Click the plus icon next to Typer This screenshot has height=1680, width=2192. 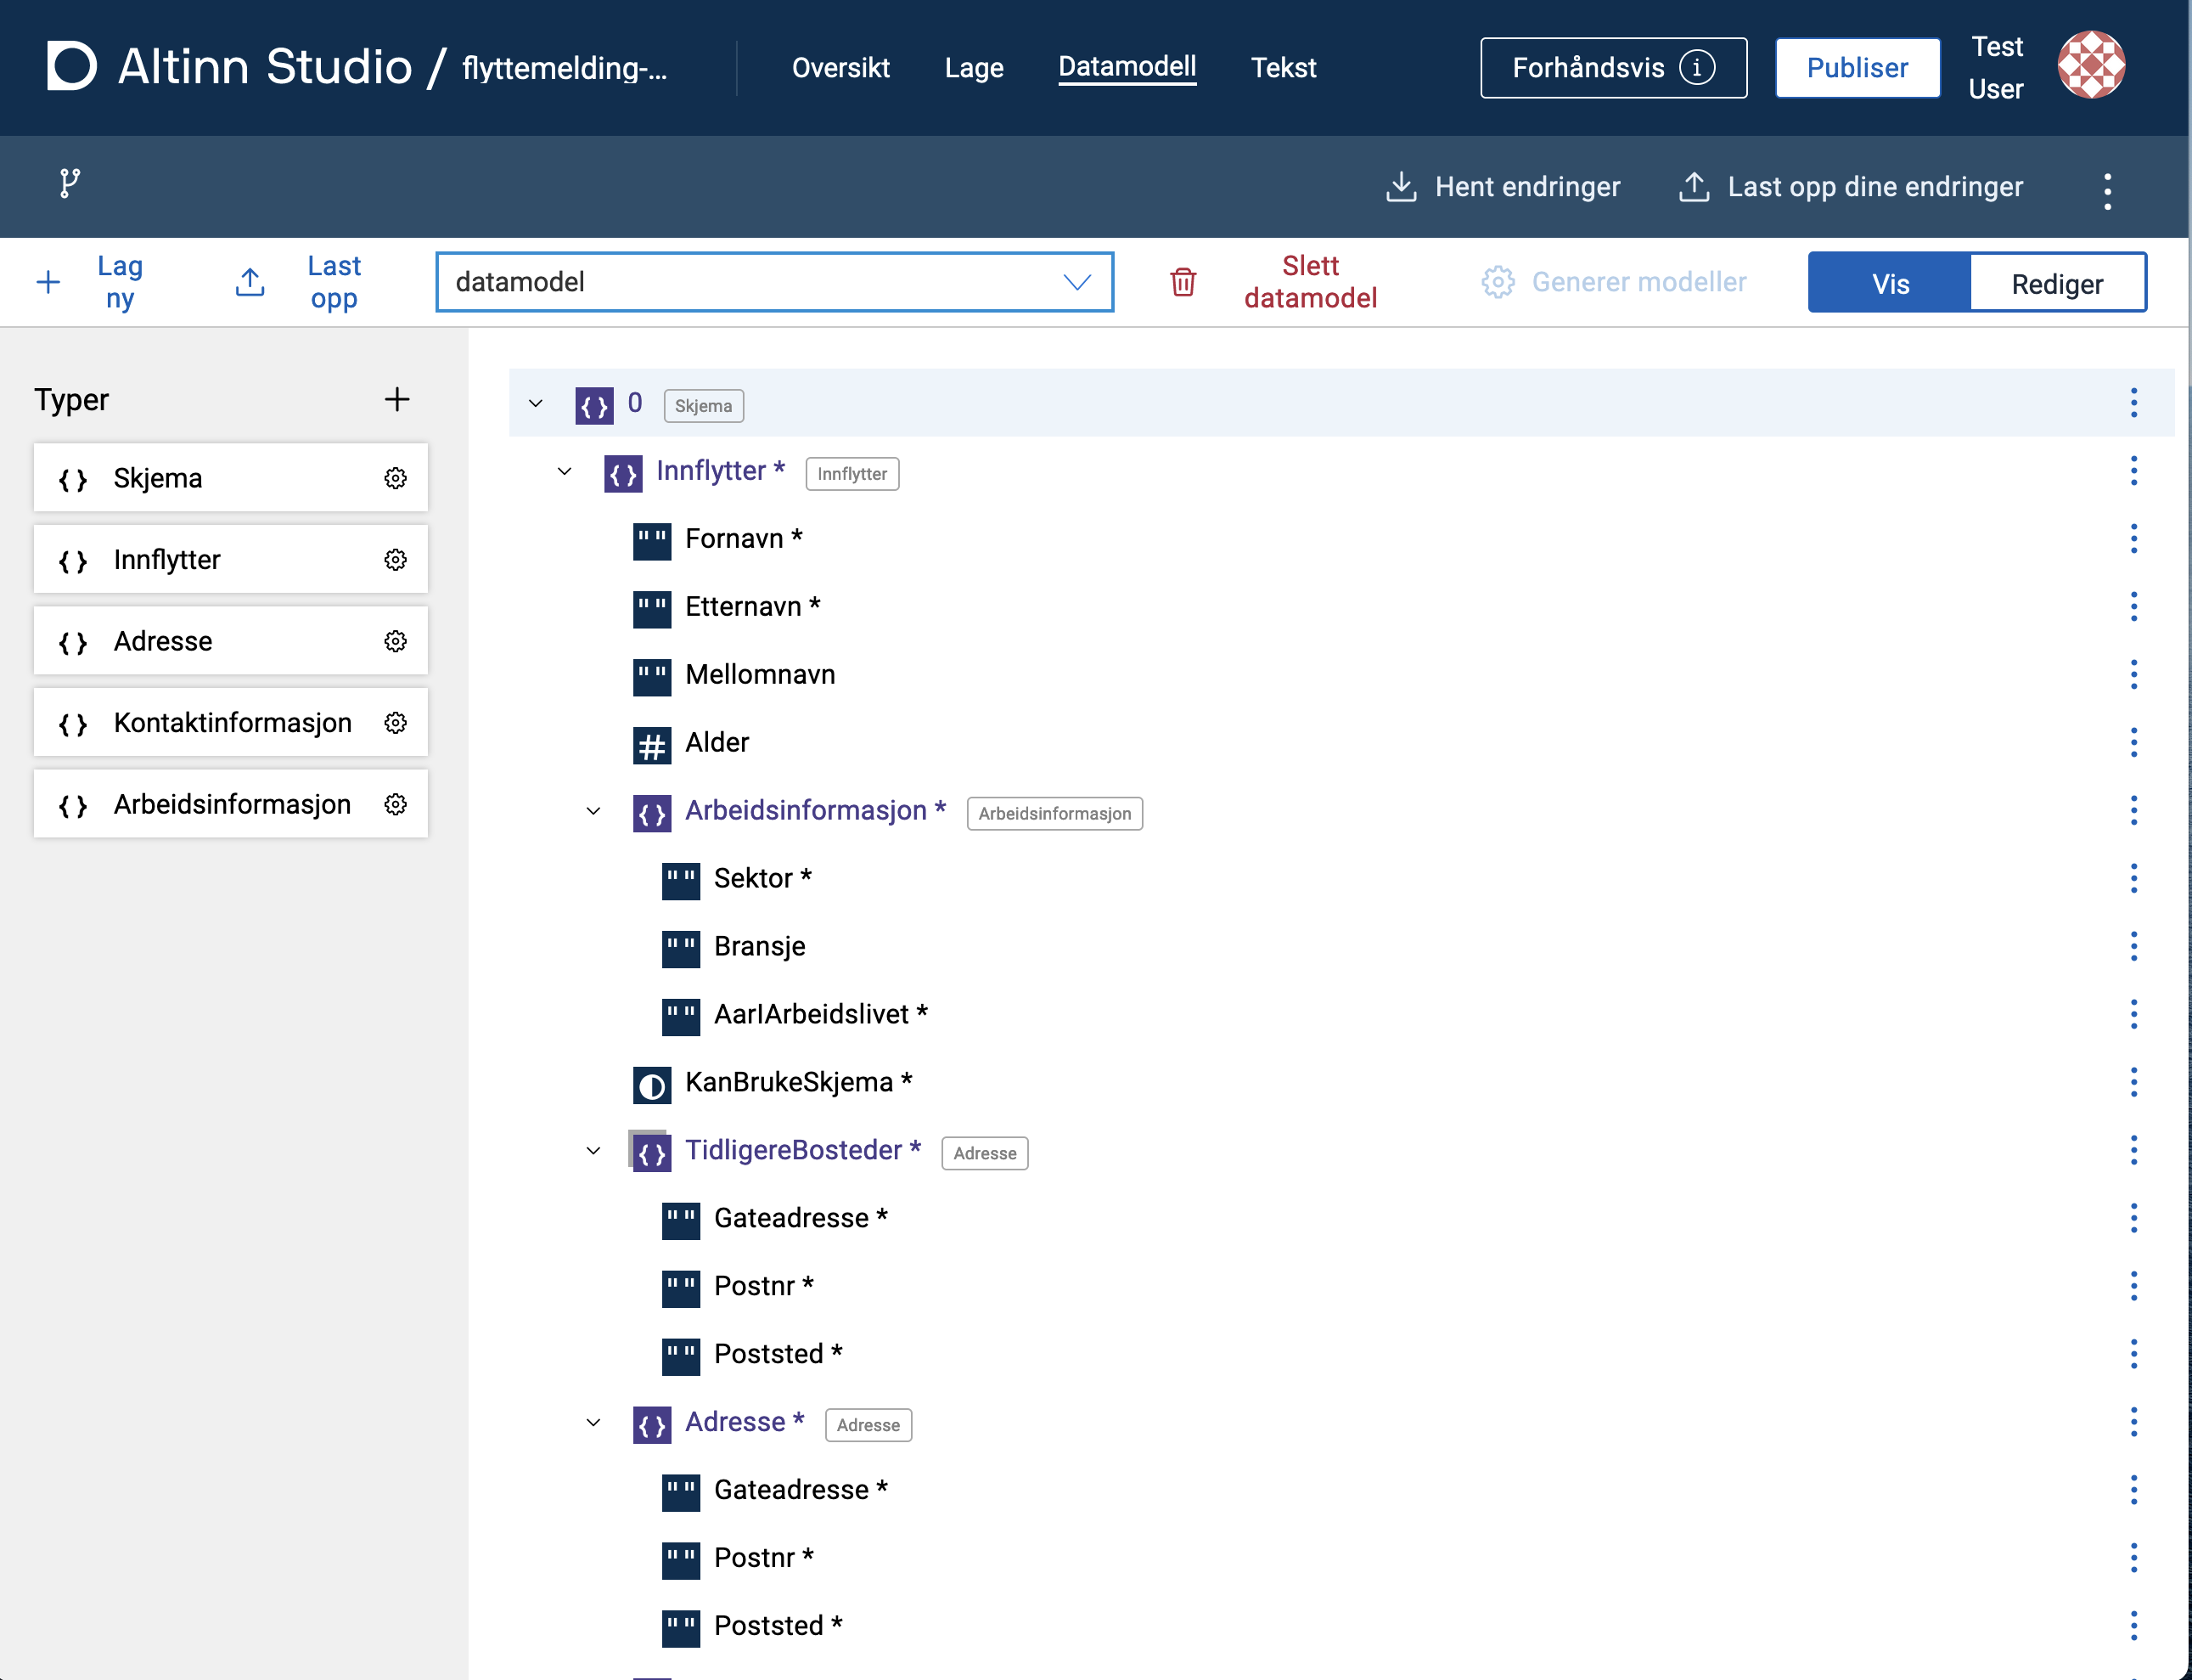[396, 399]
